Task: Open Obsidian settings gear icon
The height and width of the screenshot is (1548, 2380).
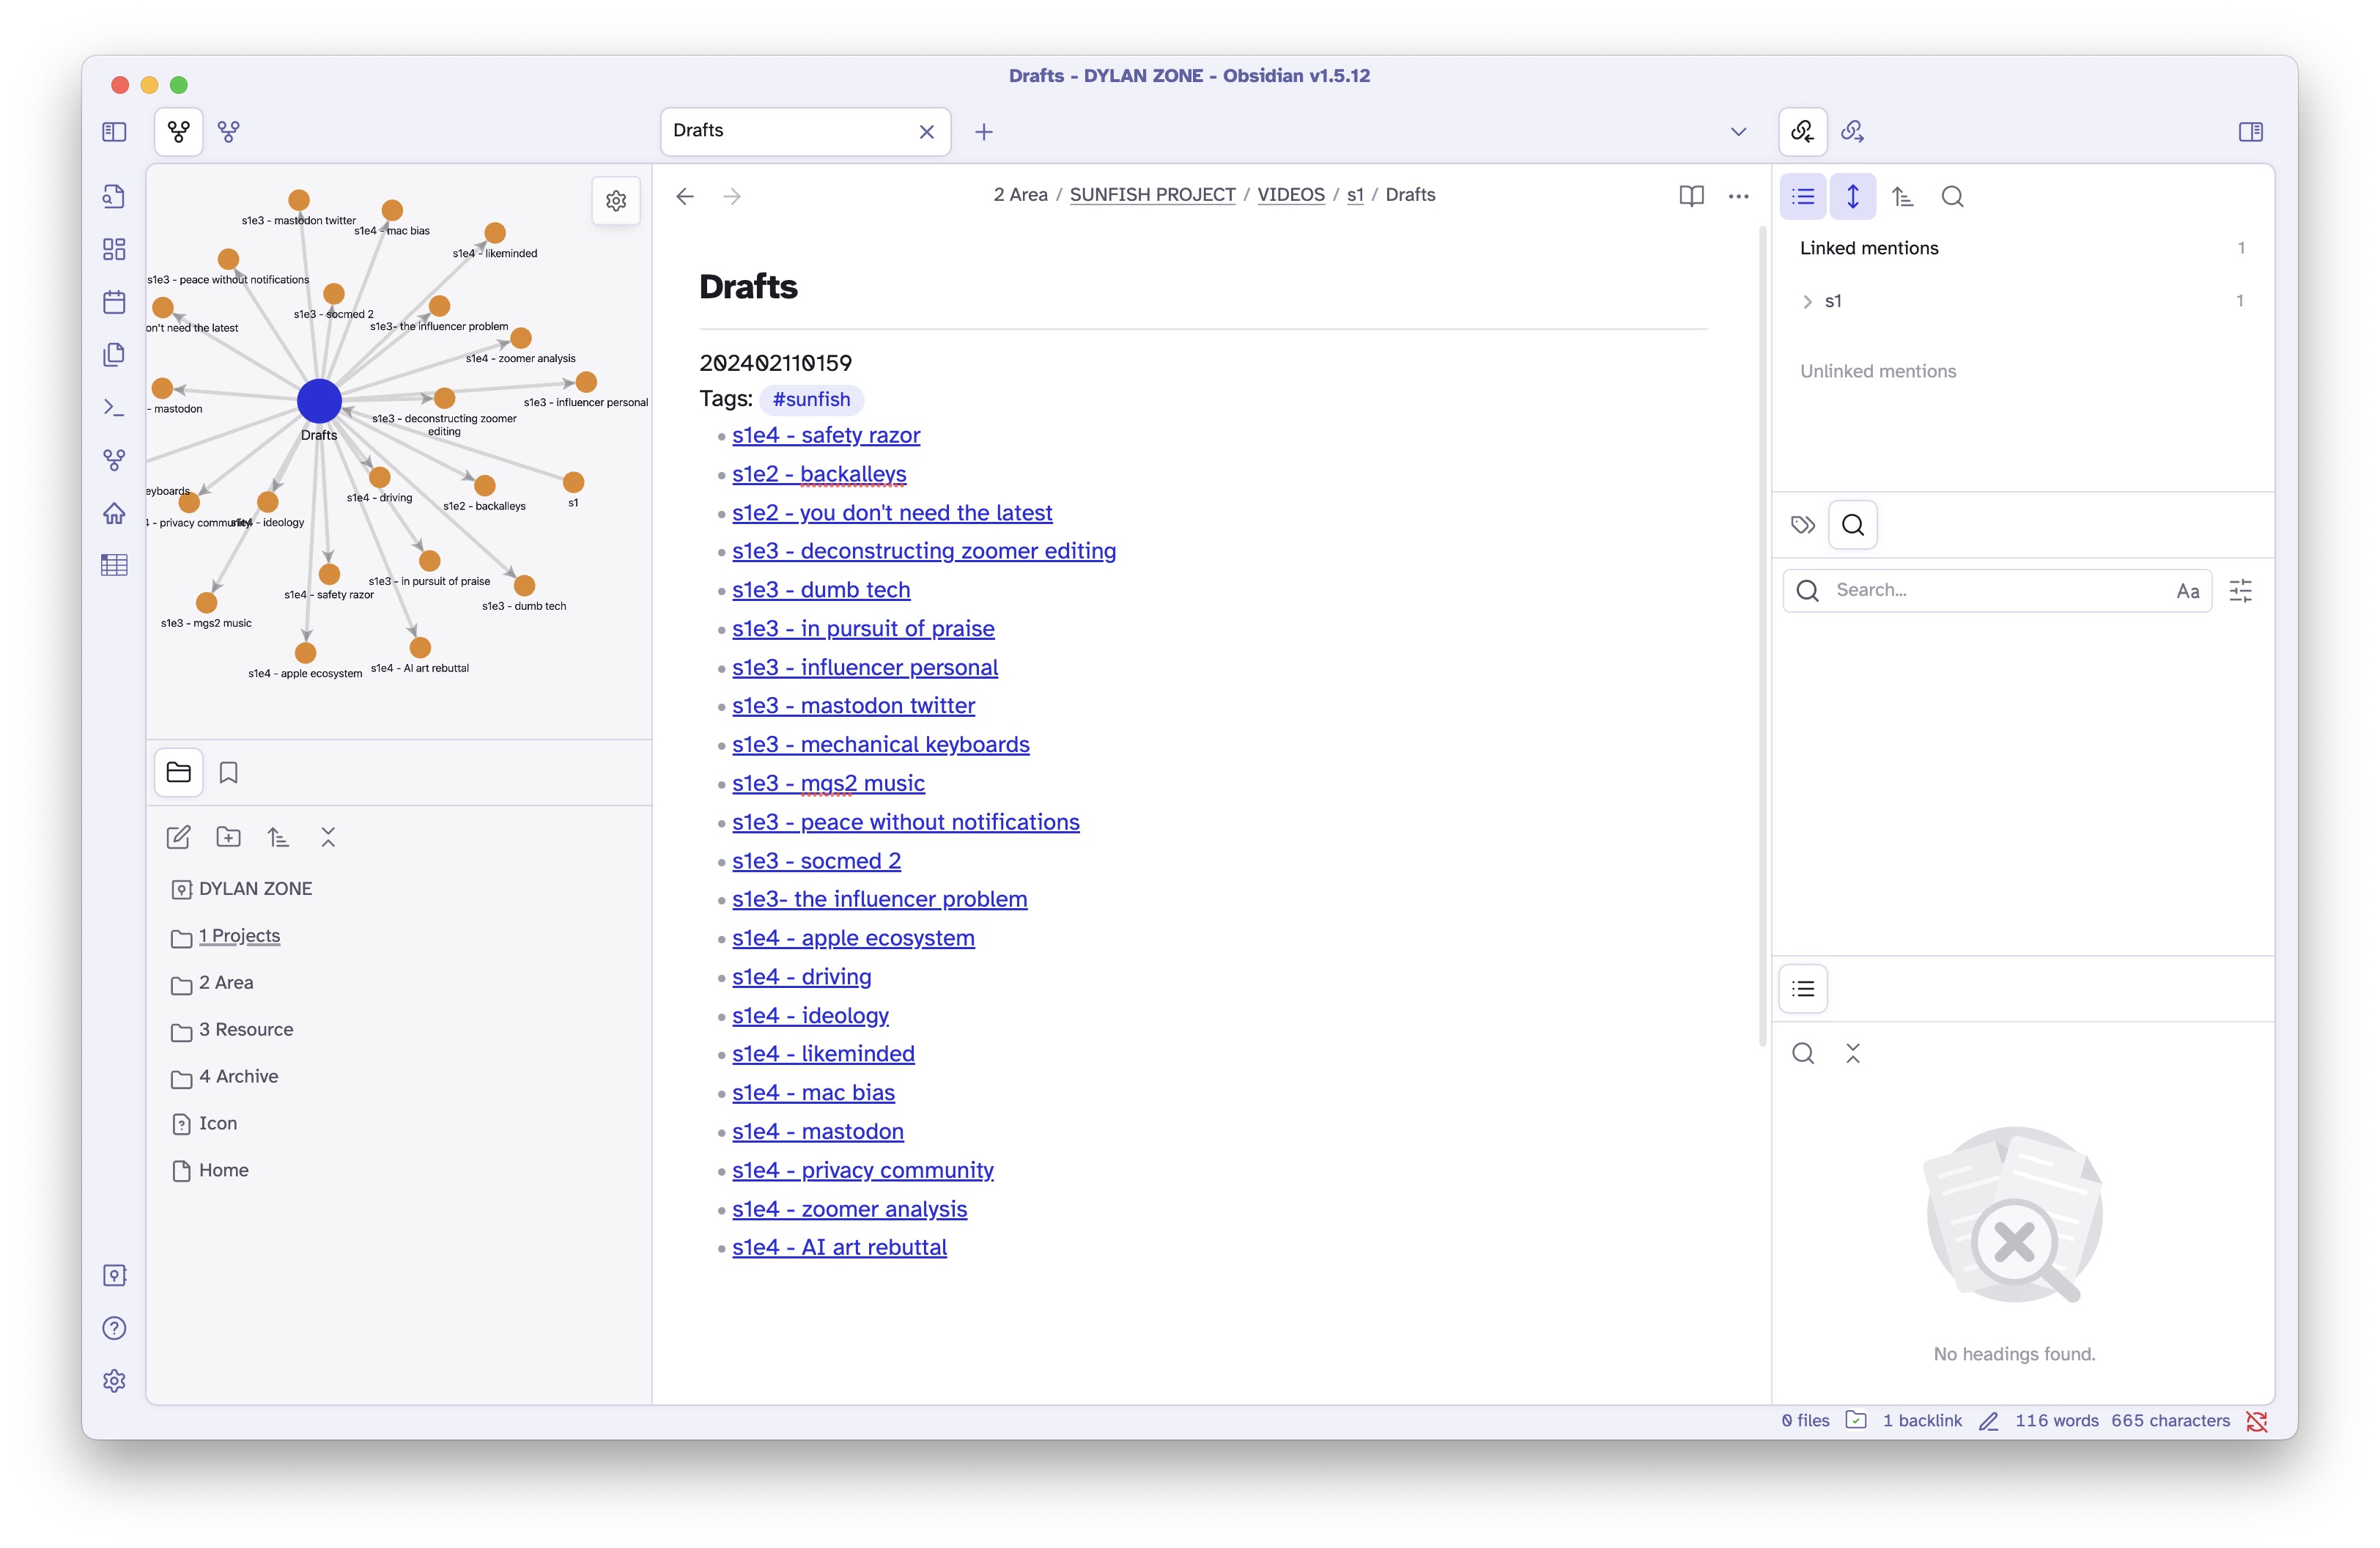Action: click(x=114, y=1381)
